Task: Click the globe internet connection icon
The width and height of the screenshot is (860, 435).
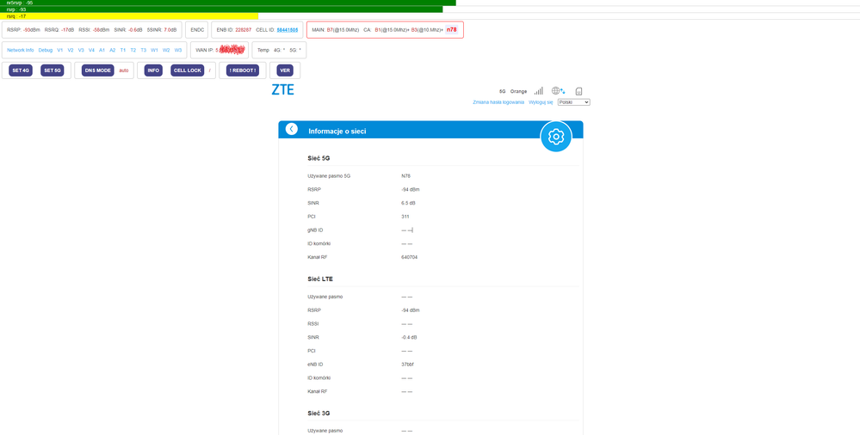Action: point(559,91)
